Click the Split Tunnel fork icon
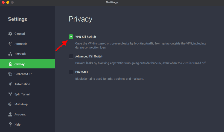This screenshot has height=132, width=224. (x=10, y=94)
